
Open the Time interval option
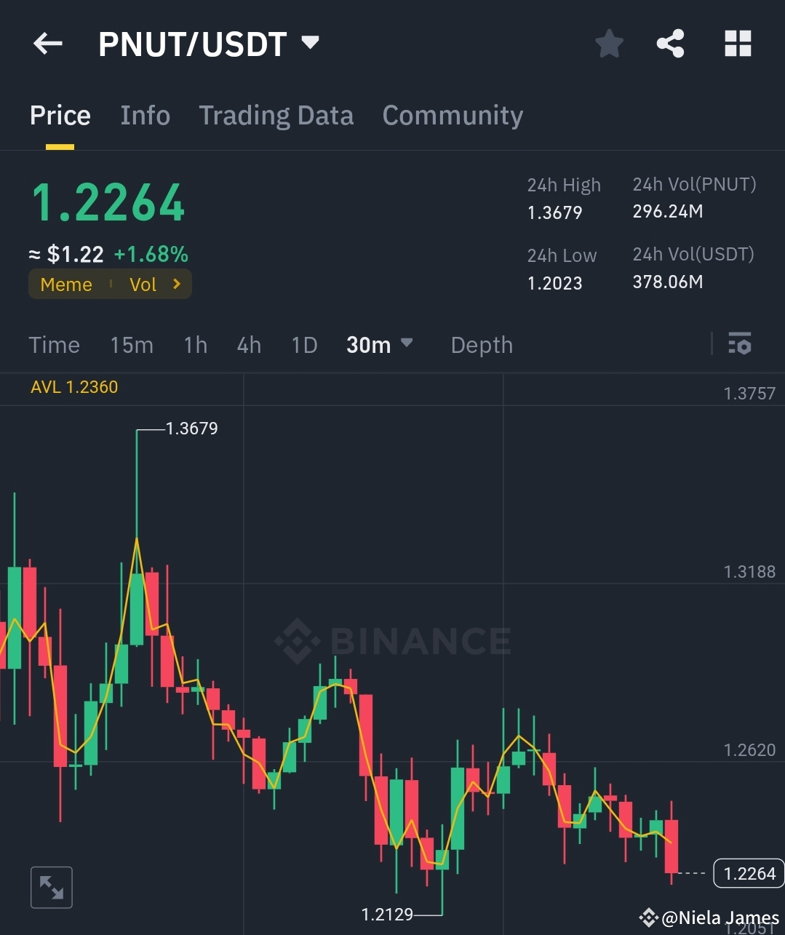point(54,345)
